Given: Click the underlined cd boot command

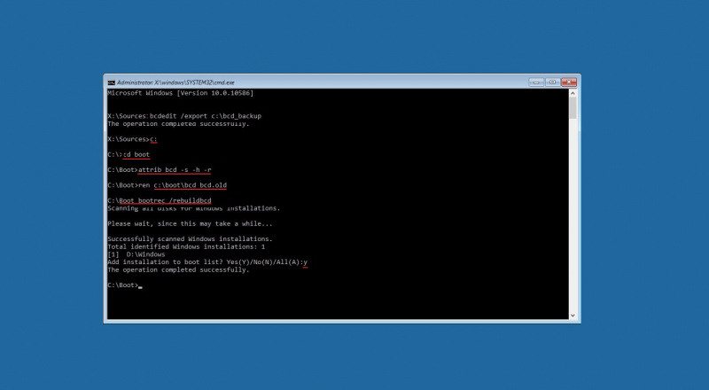Looking at the screenshot, I should [136, 154].
